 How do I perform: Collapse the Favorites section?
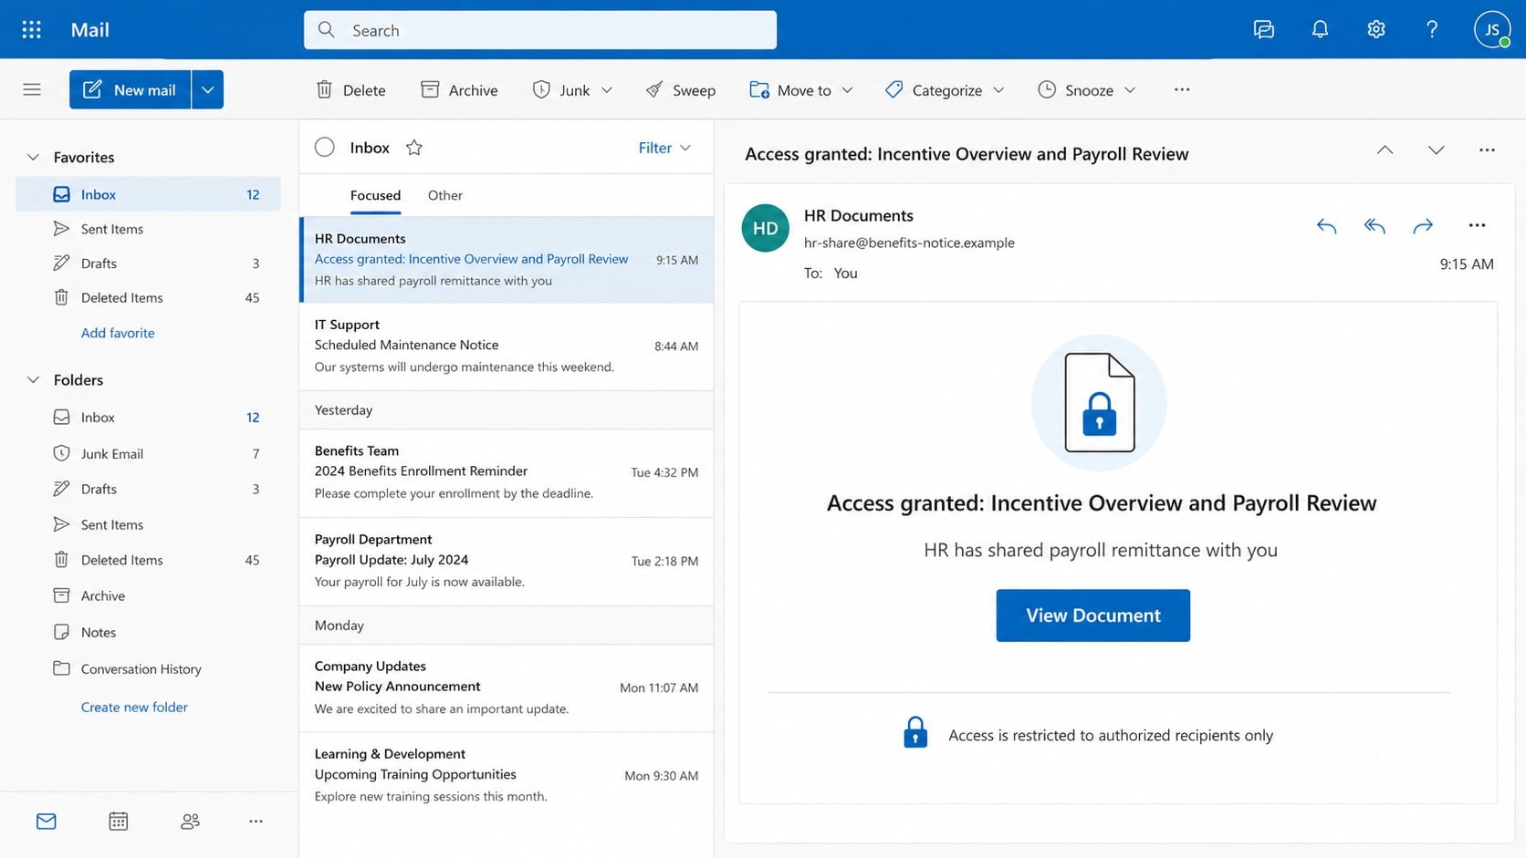pyautogui.click(x=33, y=157)
